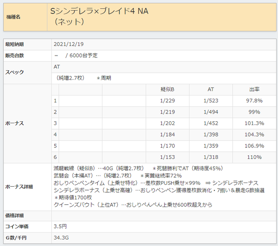Click the 101.3% payout cell
278x246 pixels.
254,123
